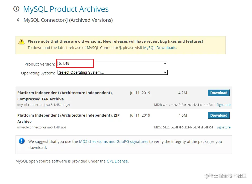
Task: Visit the MySQL Downloads link
Action: 160,48
